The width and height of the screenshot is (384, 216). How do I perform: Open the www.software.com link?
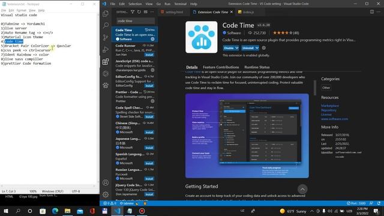pos(334,119)
